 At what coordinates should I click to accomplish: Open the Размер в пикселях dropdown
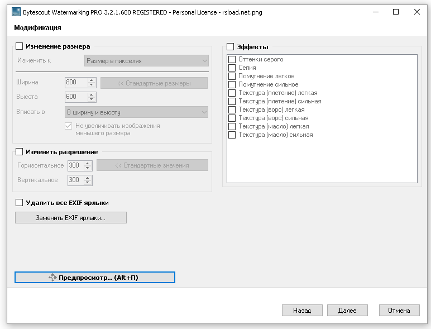[x=146, y=61]
